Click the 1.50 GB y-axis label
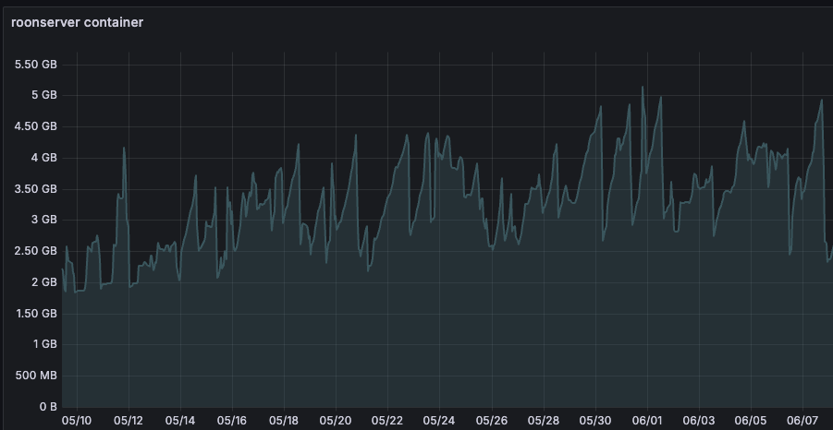Screen dimensions: 833x430 [36, 314]
